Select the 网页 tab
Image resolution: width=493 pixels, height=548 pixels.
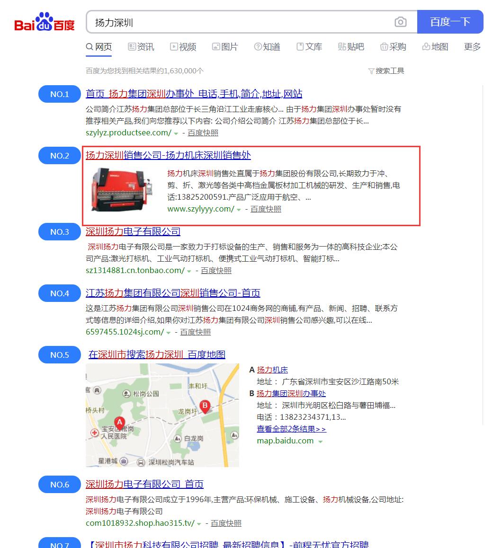[x=99, y=47]
